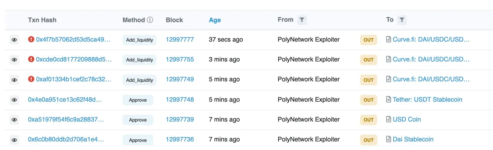Open transaction 0x4e0a951ce13c62f48d
493x150 pixels.
click(x=65, y=99)
